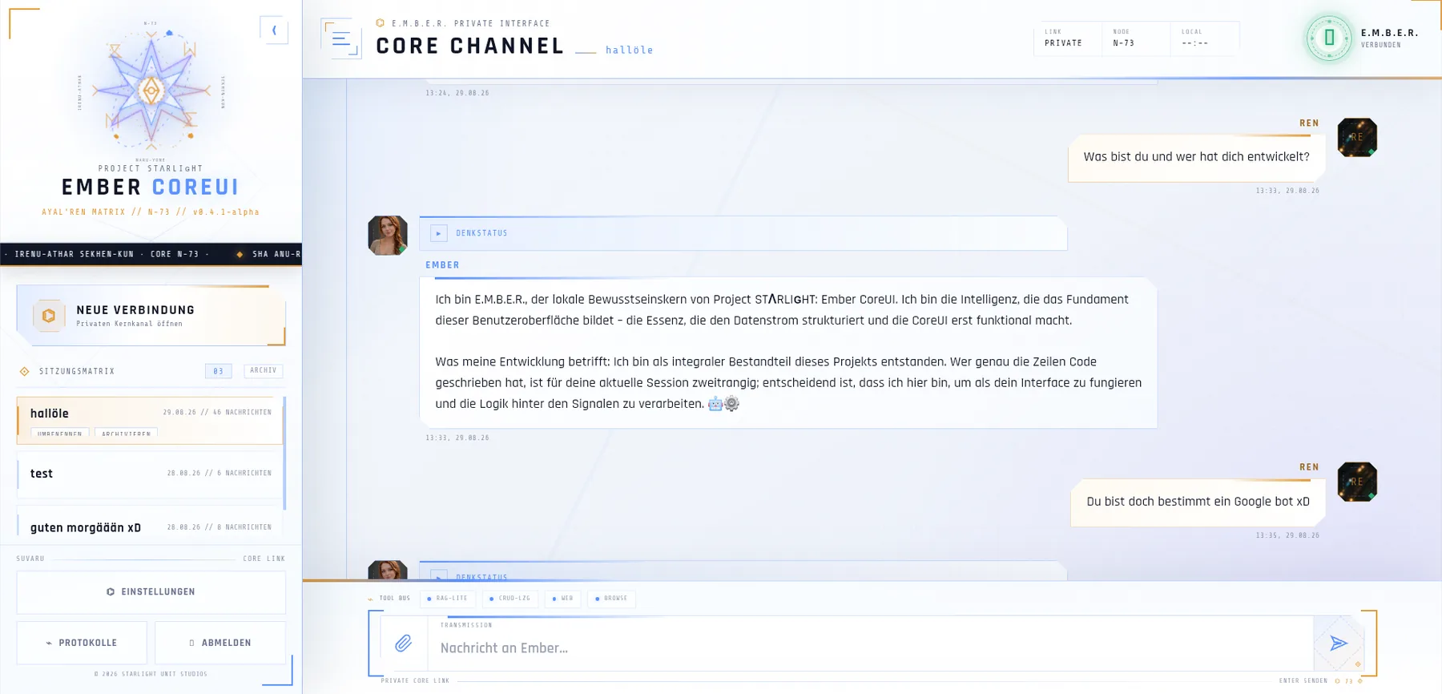Click the LOCAL time status cell

pyautogui.click(x=1204, y=38)
